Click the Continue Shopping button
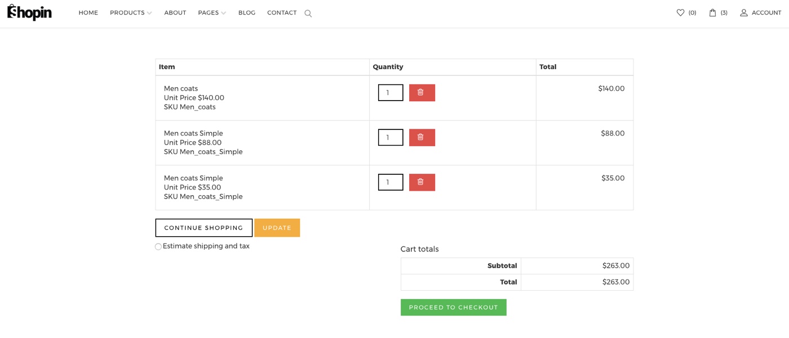 pos(203,228)
